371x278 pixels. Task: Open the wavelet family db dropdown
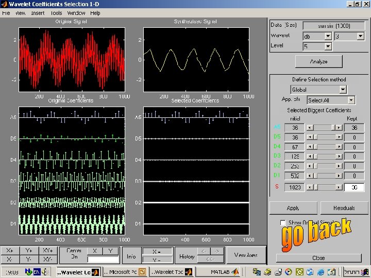(317, 37)
